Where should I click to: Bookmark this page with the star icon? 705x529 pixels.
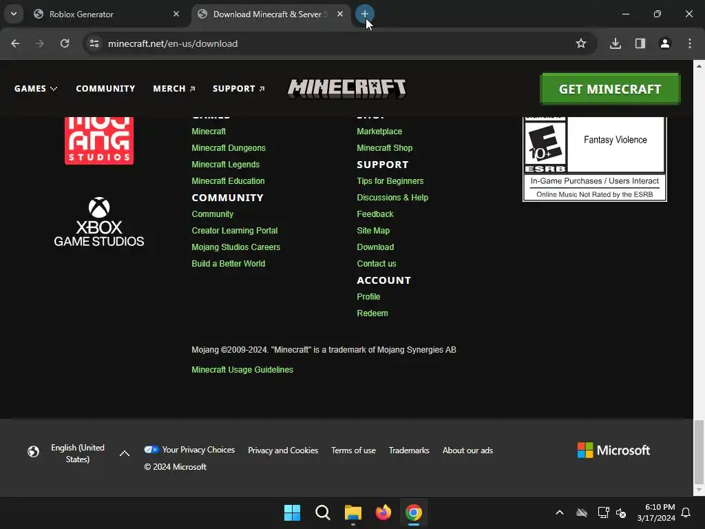pos(581,43)
